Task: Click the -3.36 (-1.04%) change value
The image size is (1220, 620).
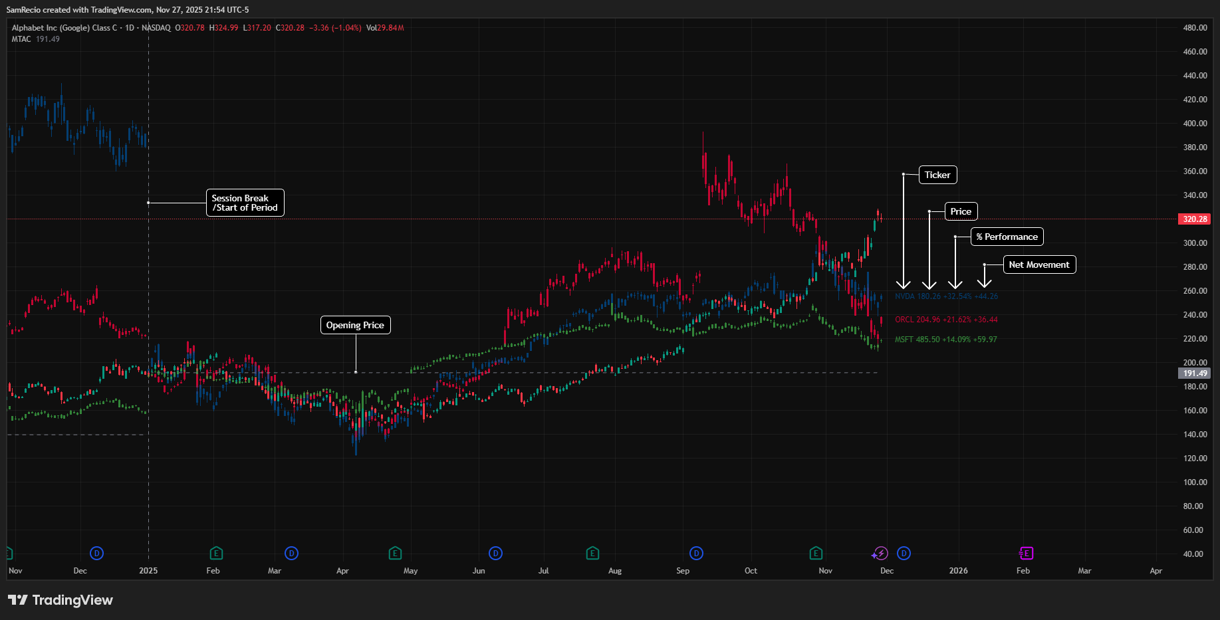Action: click(x=335, y=28)
